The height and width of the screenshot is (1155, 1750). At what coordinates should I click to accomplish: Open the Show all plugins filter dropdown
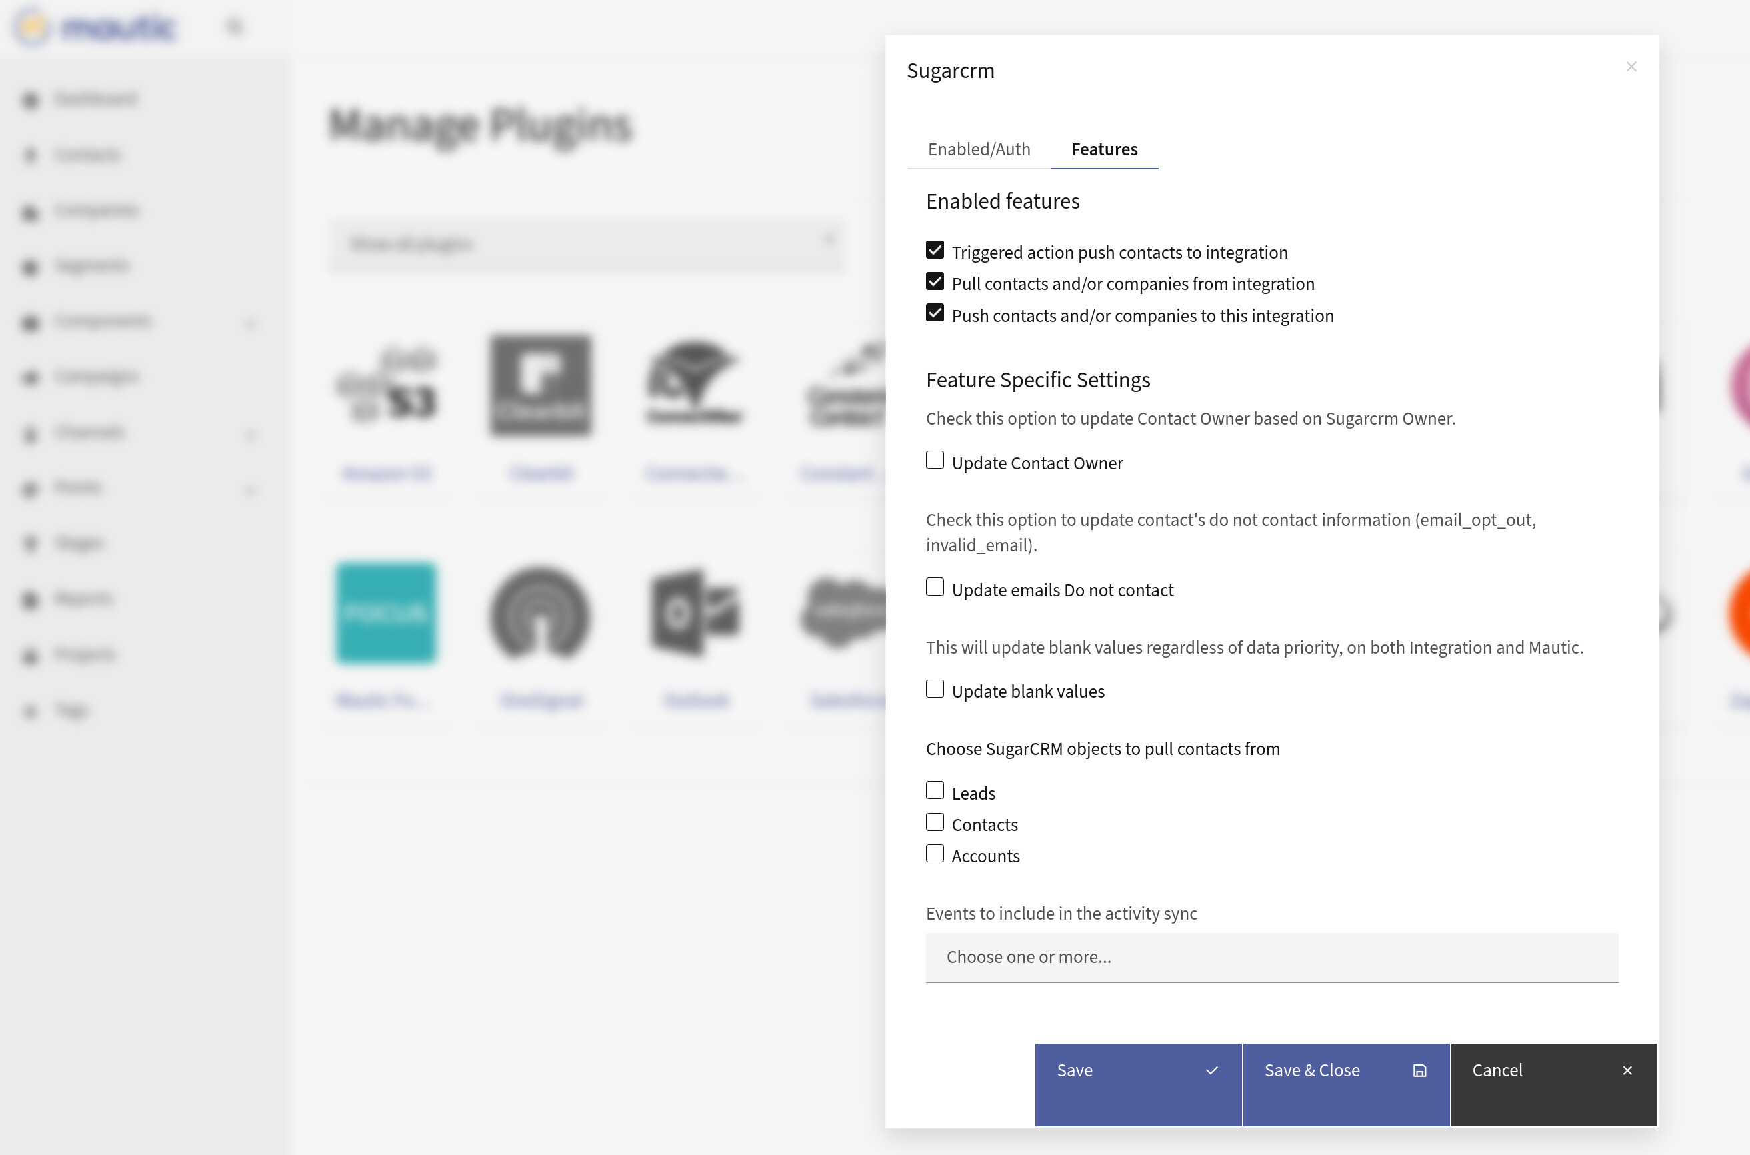587,244
